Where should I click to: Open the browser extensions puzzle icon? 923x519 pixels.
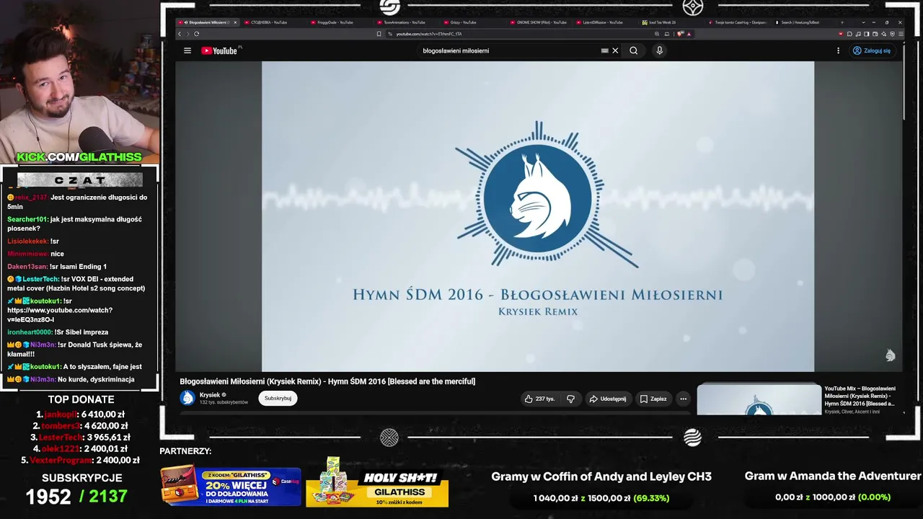coord(849,34)
